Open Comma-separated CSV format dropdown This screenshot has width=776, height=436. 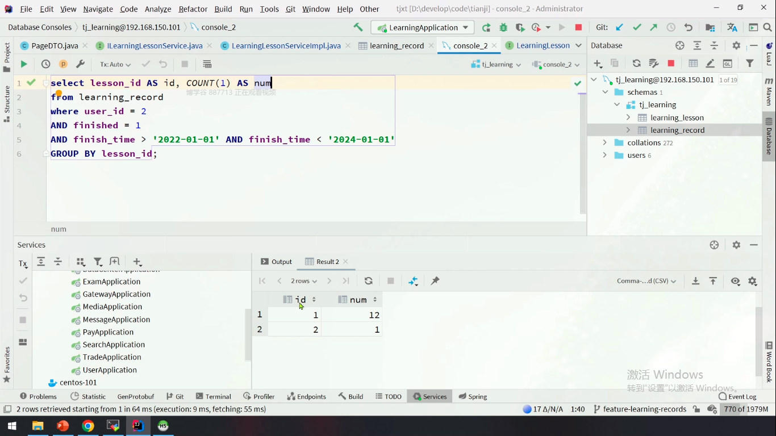click(646, 281)
